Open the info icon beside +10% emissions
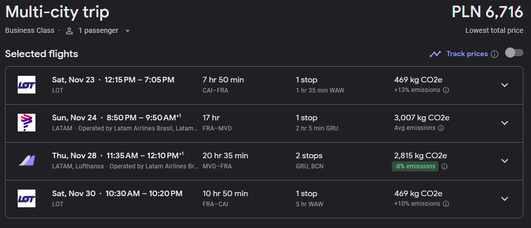The height and width of the screenshot is (228, 531). tap(446, 204)
